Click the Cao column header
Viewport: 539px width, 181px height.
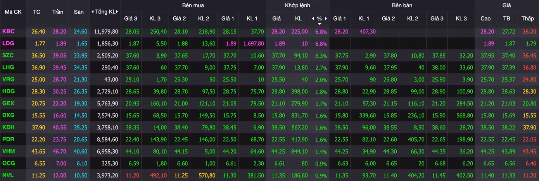pyautogui.click(x=485, y=18)
